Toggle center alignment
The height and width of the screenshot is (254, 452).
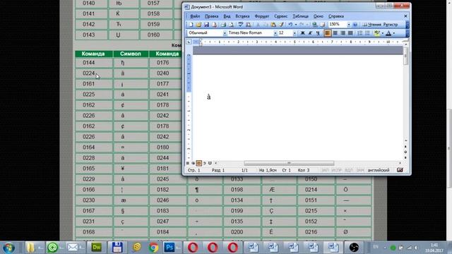tap(335, 33)
